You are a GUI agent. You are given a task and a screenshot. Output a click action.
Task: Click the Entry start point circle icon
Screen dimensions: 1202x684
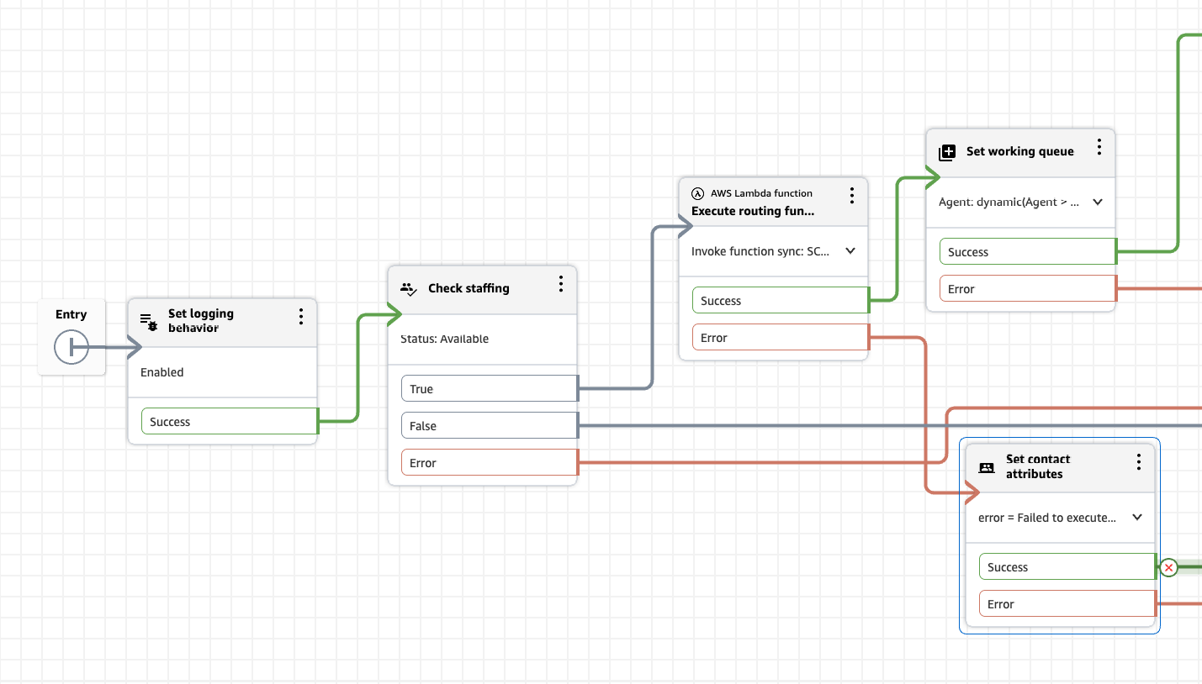(71, 346)
